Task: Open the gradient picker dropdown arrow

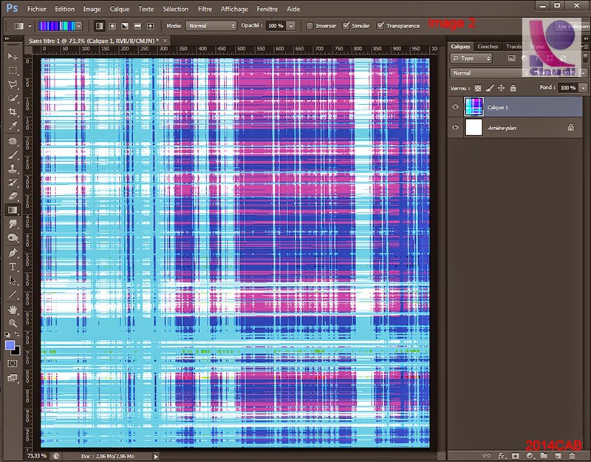Action: click(x=79, y=26)
